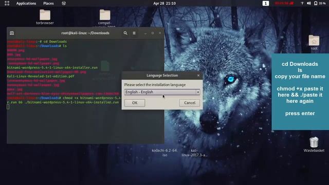Close the Language Selection dialog

198,76
